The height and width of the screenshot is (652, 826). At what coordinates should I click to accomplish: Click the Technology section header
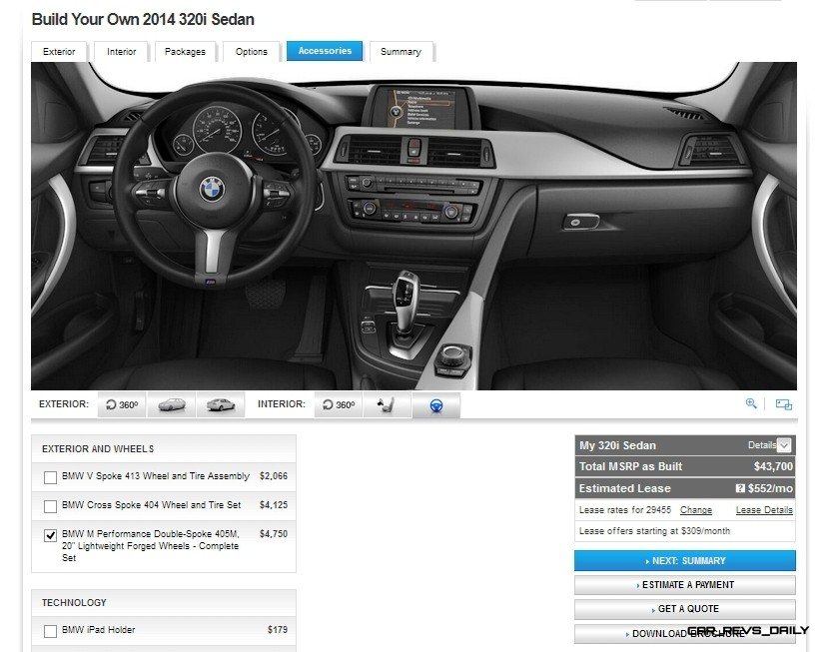coord(164,602)
